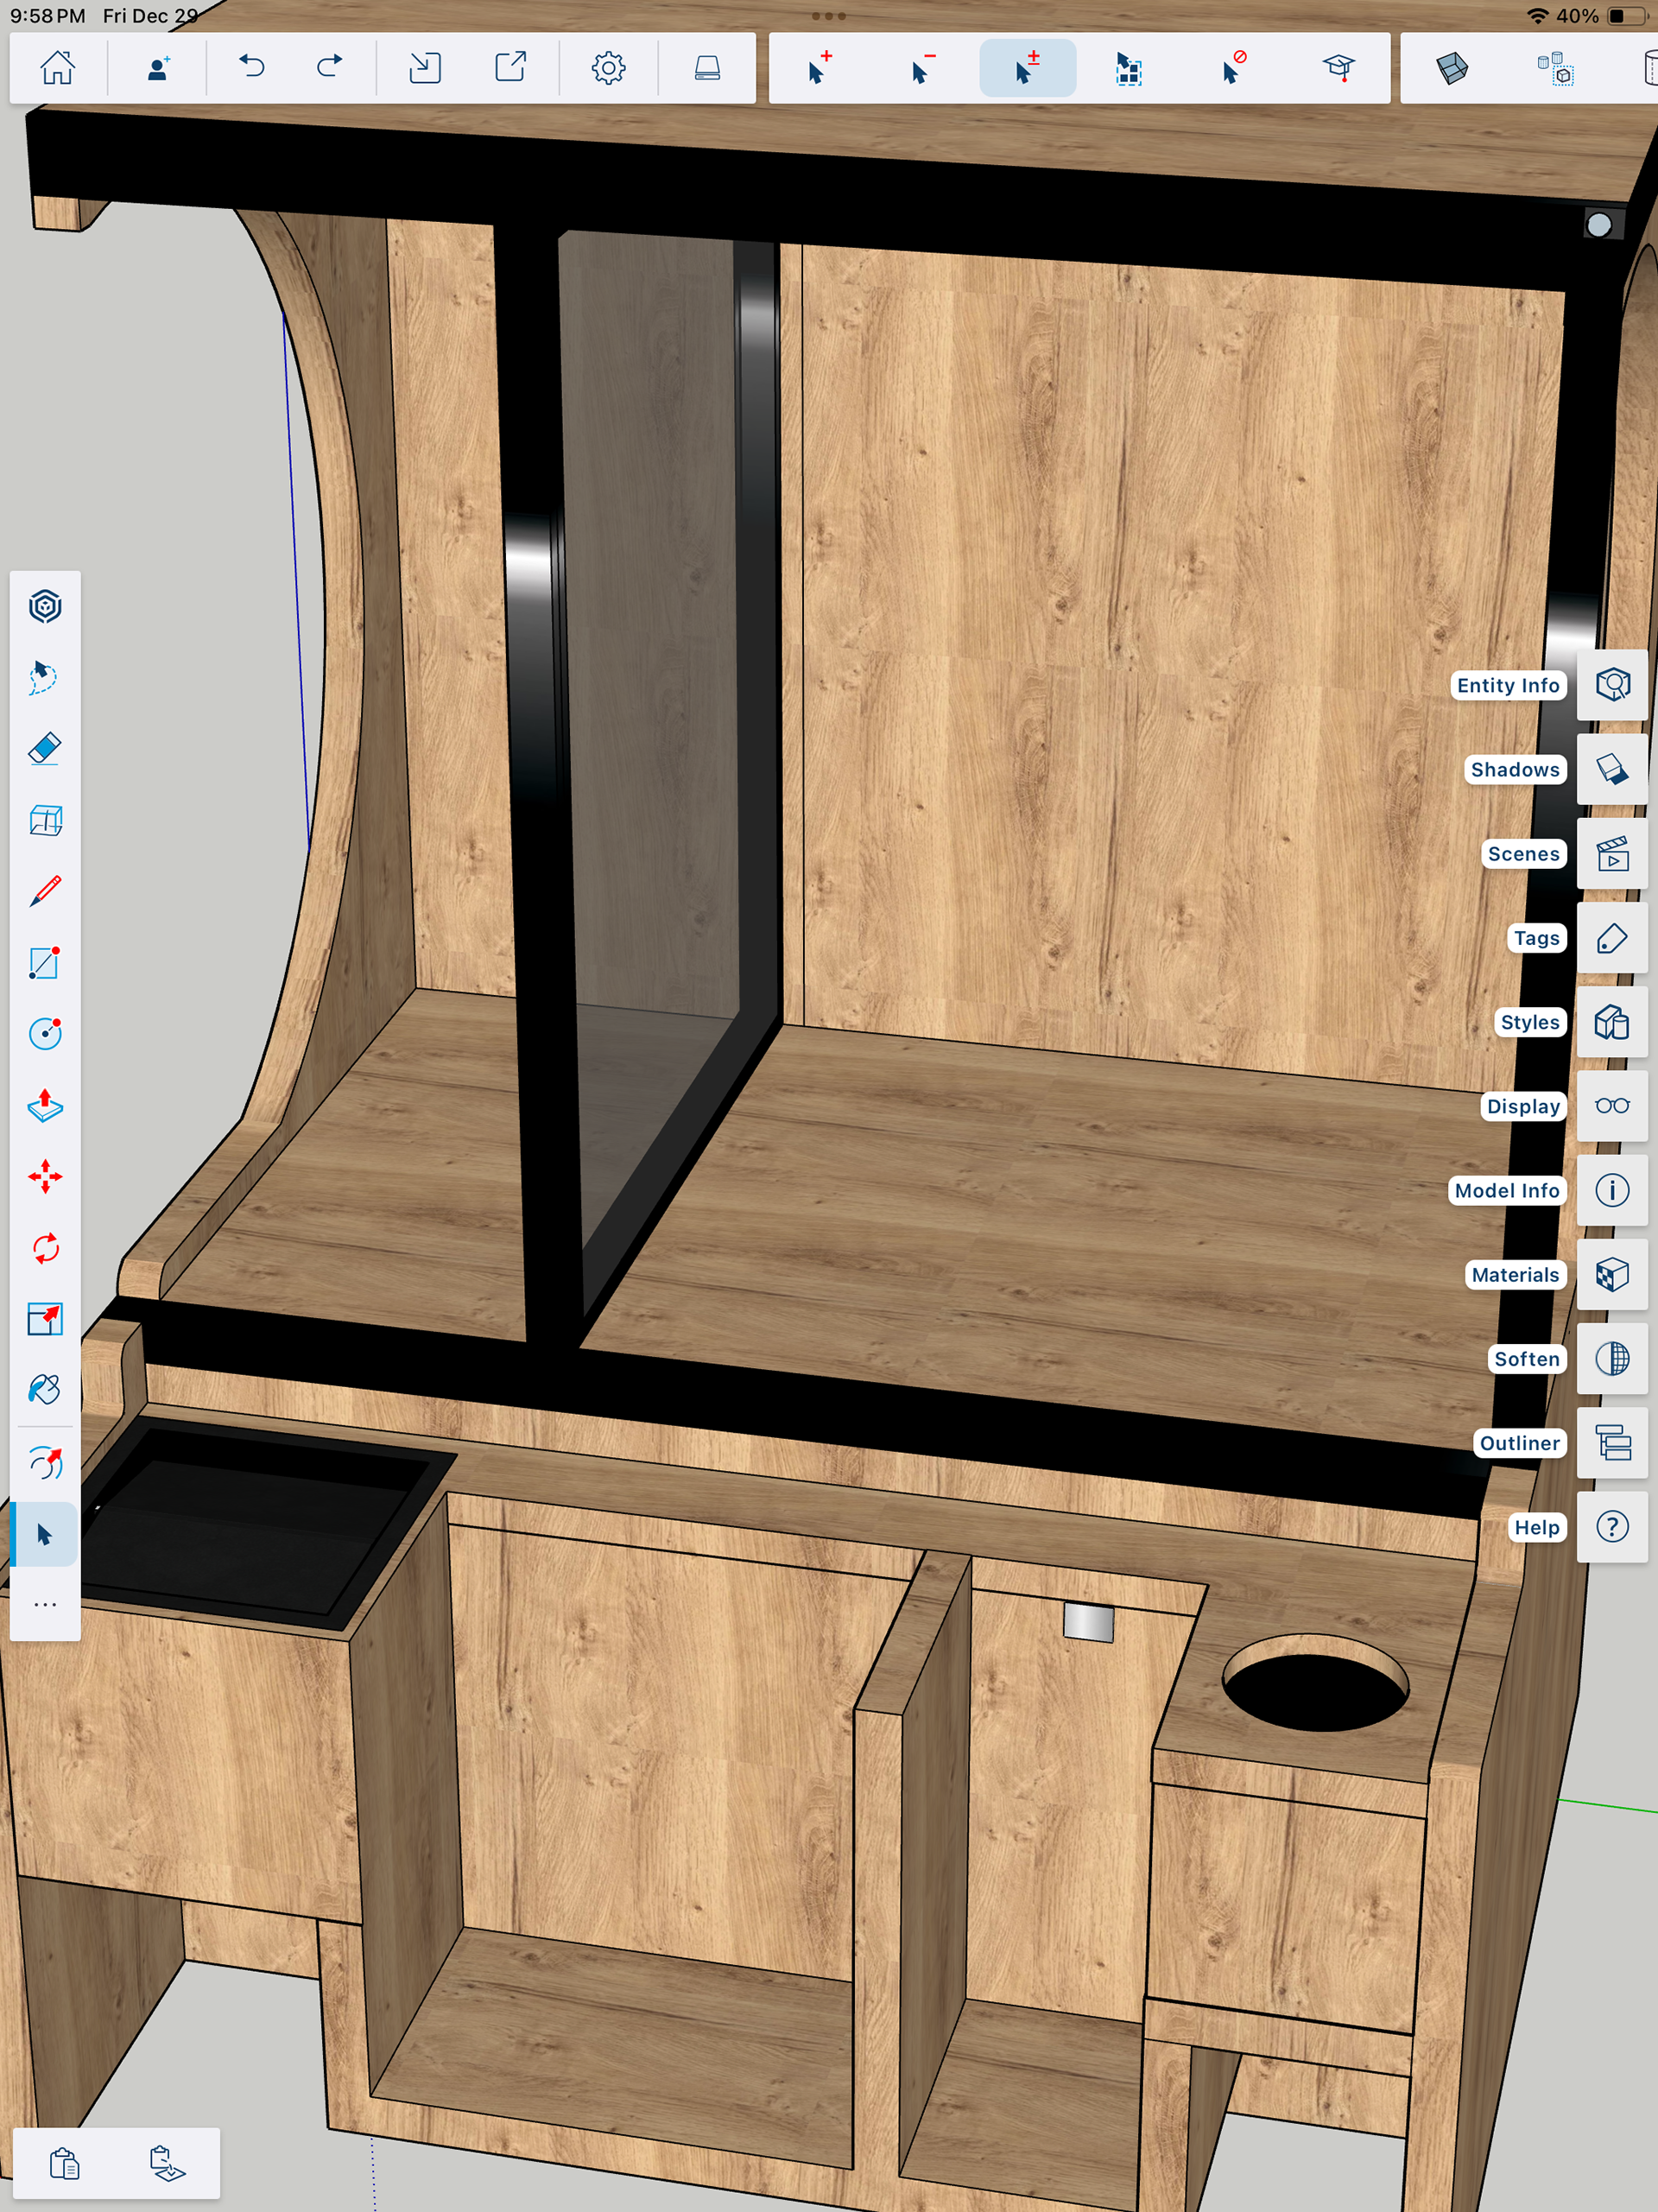
Task: Select the Pencil line tool
Action: (45, 891)
